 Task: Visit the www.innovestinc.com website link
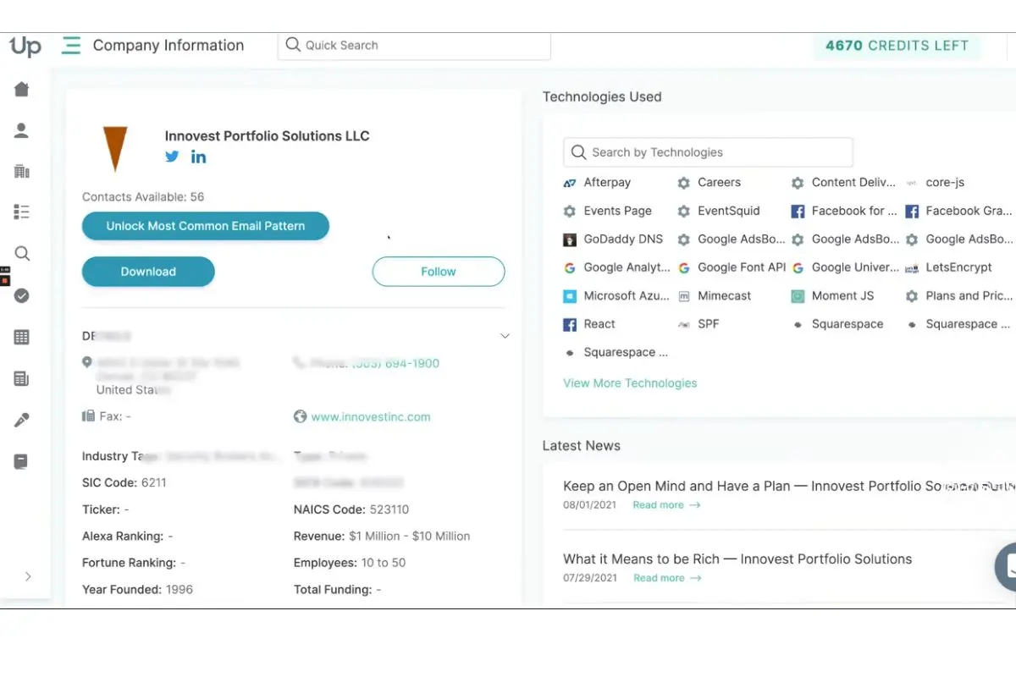(x=371, y=416)
